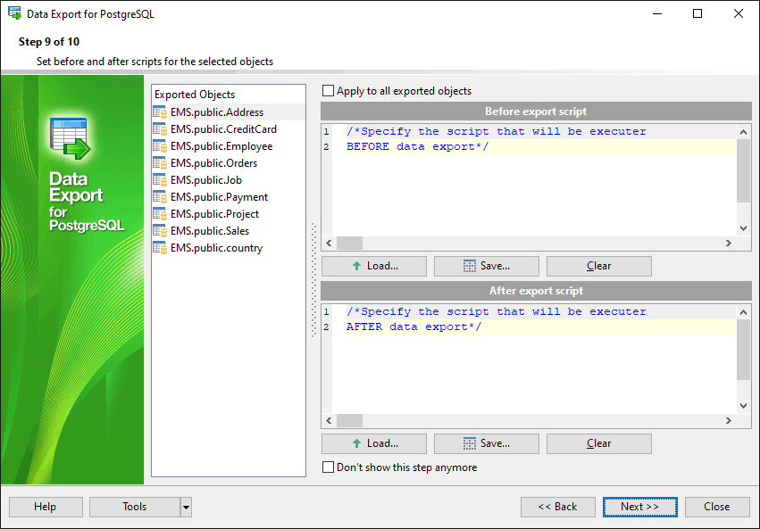This screenshot has width=760, height=529.
Task: Load a Before export script file
Action: pos(374,266)
